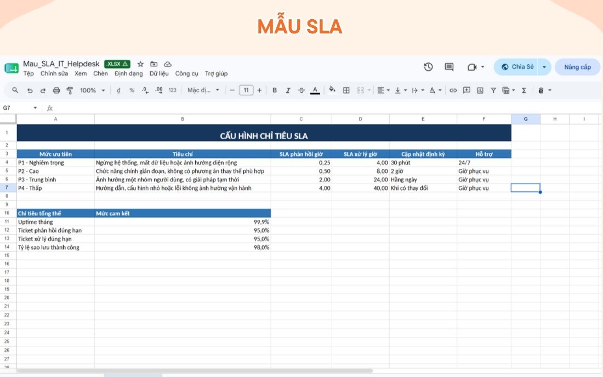The height and width of the screenshot is (377, 603).
Task: Increase decimal places
Action: (x=159, y=90)
